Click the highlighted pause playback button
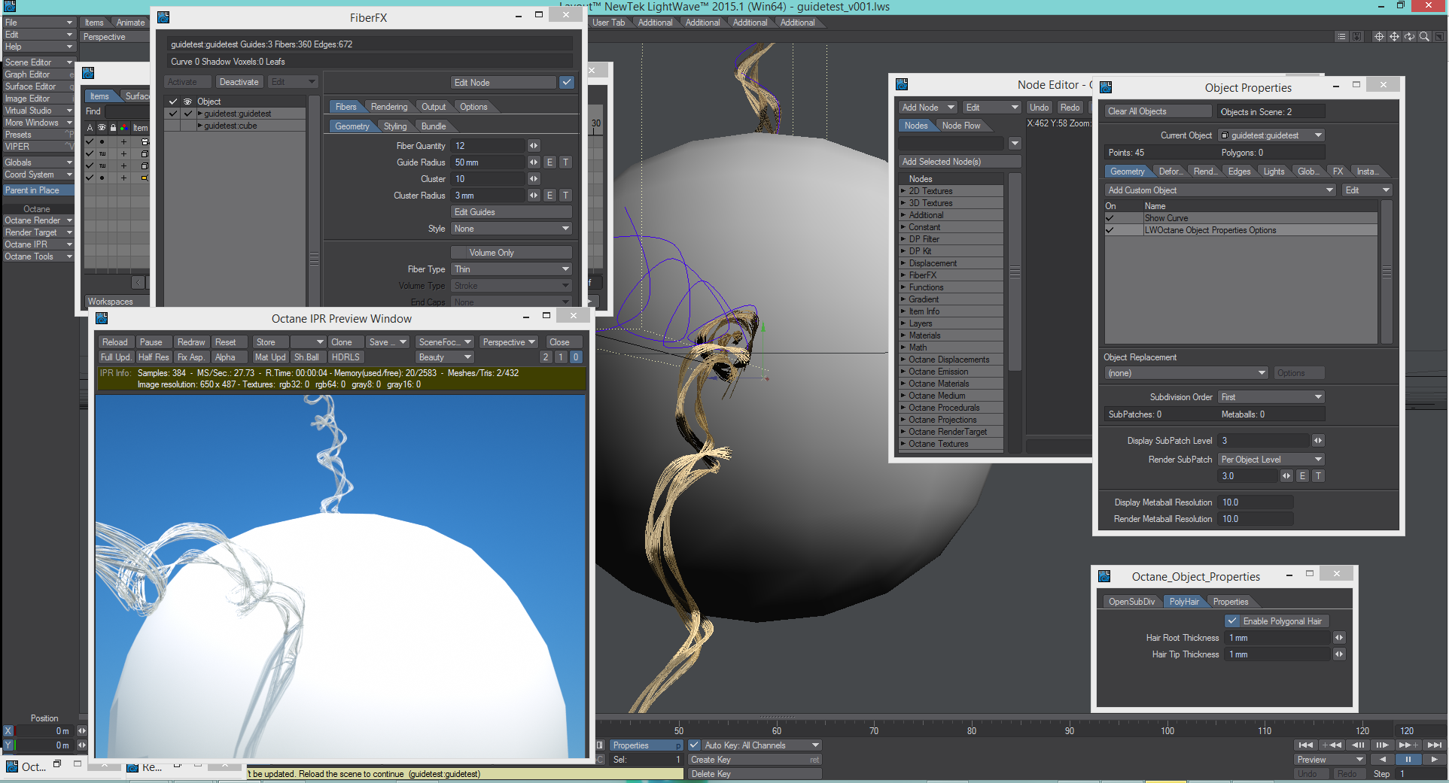This screenshot has width=1449, height=783. (1408, 759)
